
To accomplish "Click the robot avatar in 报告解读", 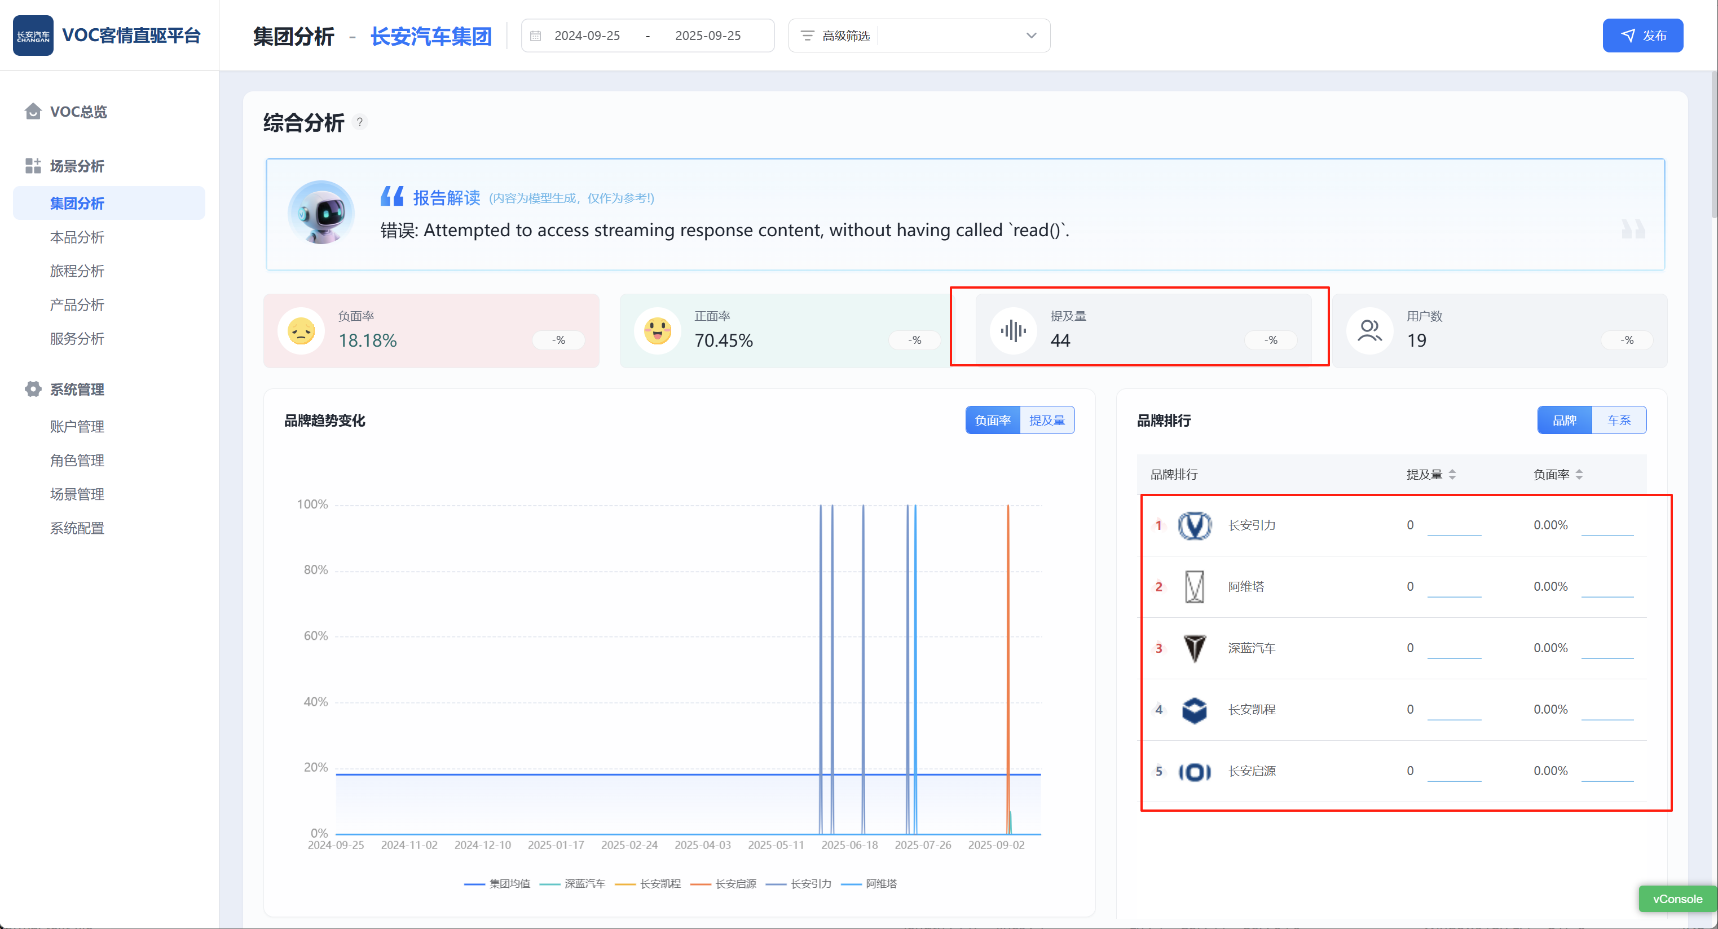I will click(321, 213).
